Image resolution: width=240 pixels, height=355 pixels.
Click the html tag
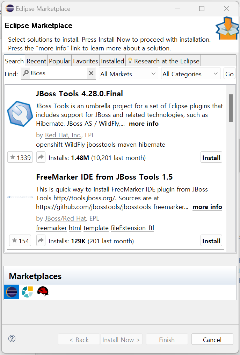click(75, 228)
